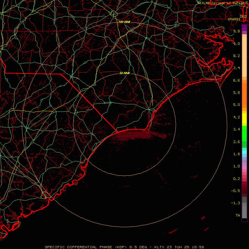Click the 7.4 value on the color scale
The image size is (249, 249).
tap(237, 68)
